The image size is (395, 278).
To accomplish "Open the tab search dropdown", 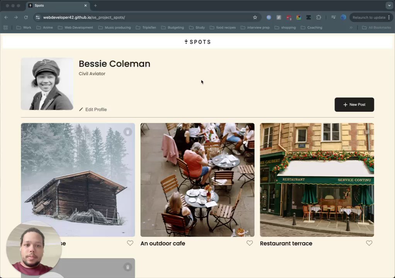I will pos(389,5).
